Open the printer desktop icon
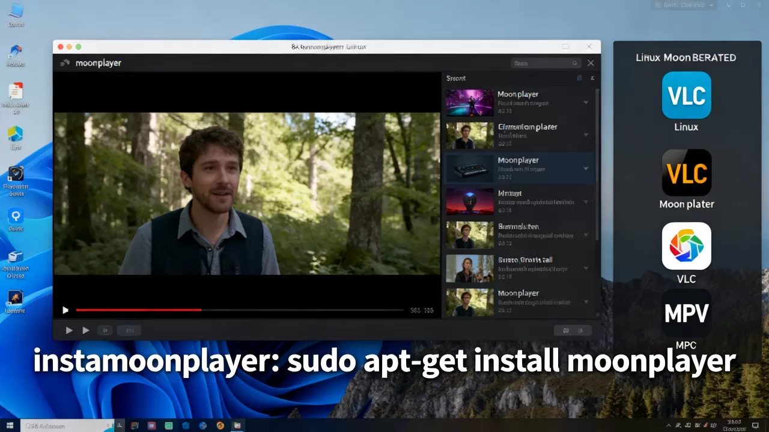Image resolution: width=769 pixels, height=432 pixels. coord(16,256)
